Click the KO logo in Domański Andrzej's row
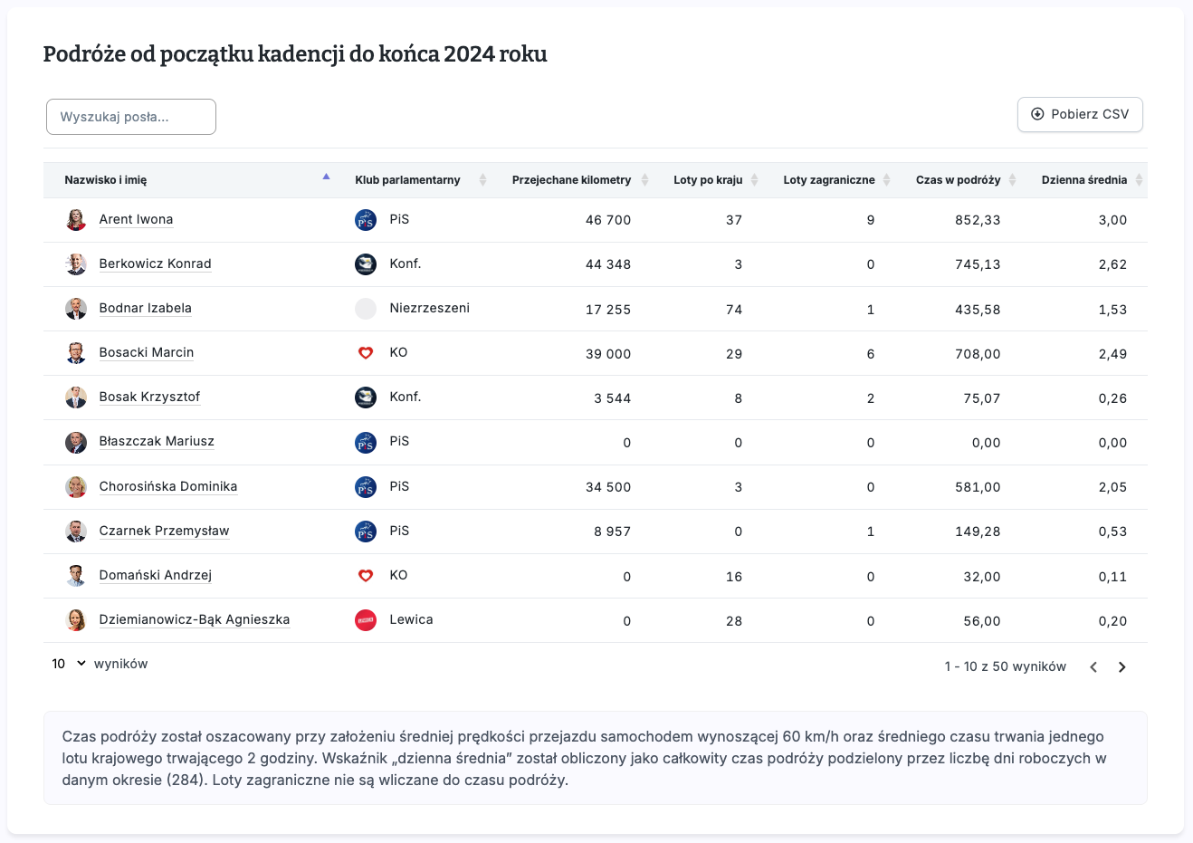Viewport: 1193px width, 843px height. (365, 575)
